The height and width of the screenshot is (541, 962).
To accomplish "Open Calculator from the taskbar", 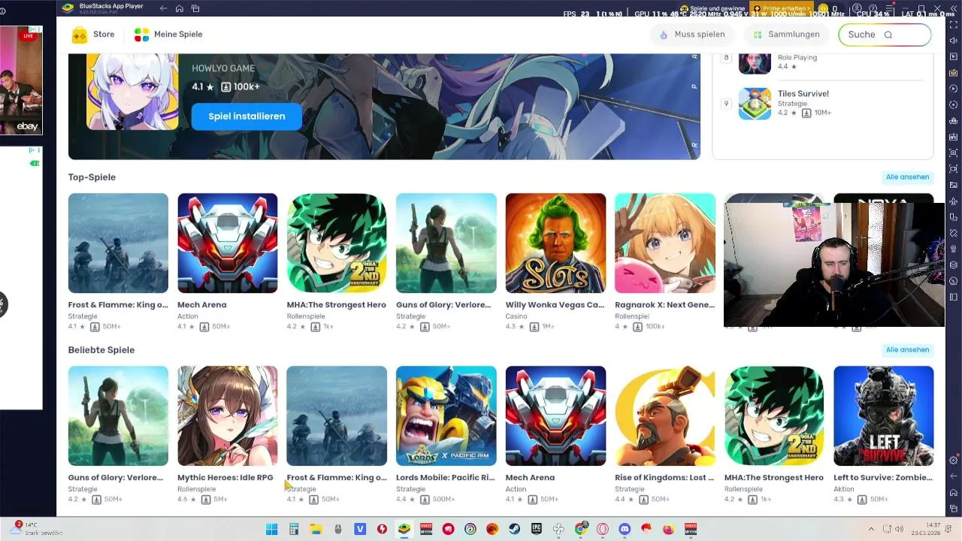I will pyautogui.click(x=293, y=529).
